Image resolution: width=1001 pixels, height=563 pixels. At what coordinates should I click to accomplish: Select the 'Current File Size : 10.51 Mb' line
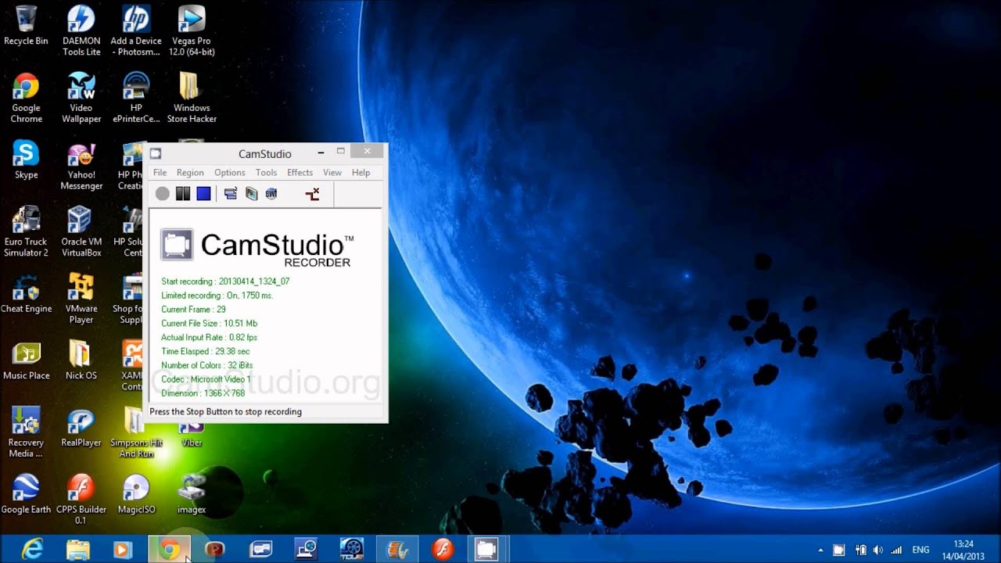(209, 324)
